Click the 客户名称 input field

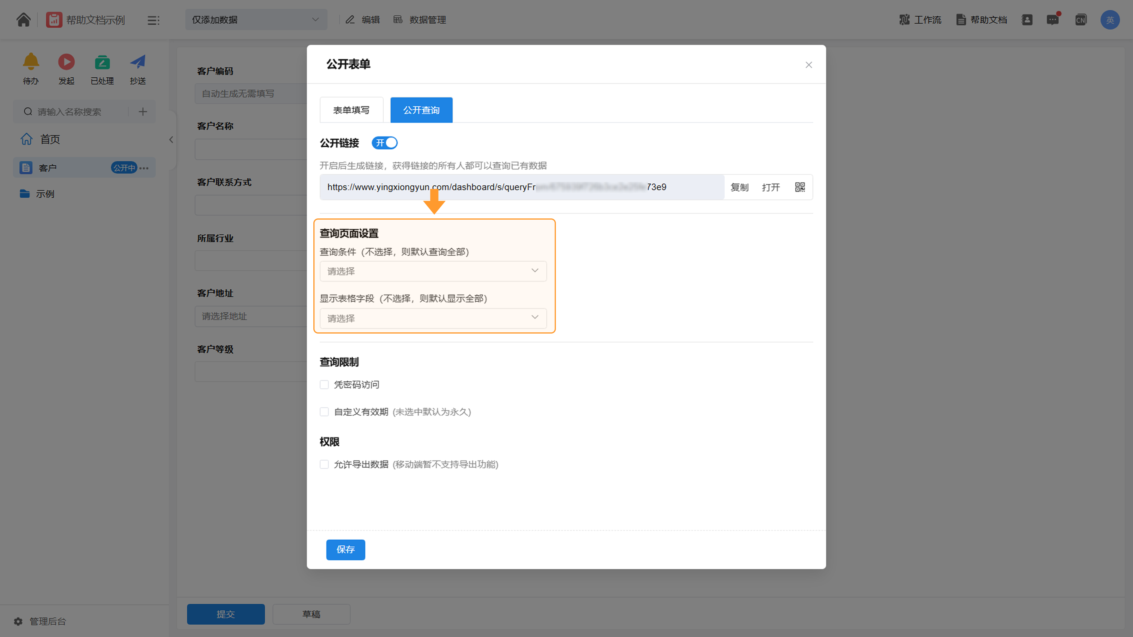pyautogui.click(x=251, y=150)
